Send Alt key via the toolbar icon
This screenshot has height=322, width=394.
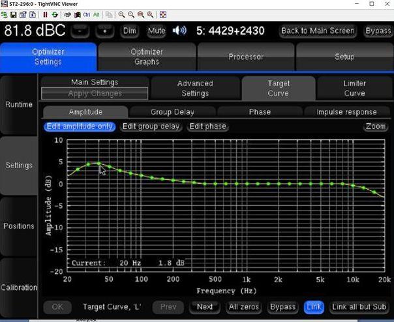coord(96,14)
